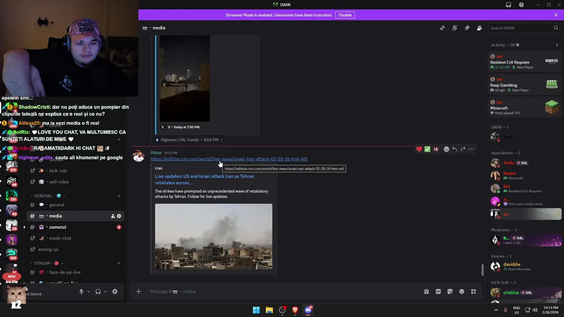Viewport: 564px width, 317px height.
Task: Add the 18 reaction on Alexe's message
Action: click(436, 149)
